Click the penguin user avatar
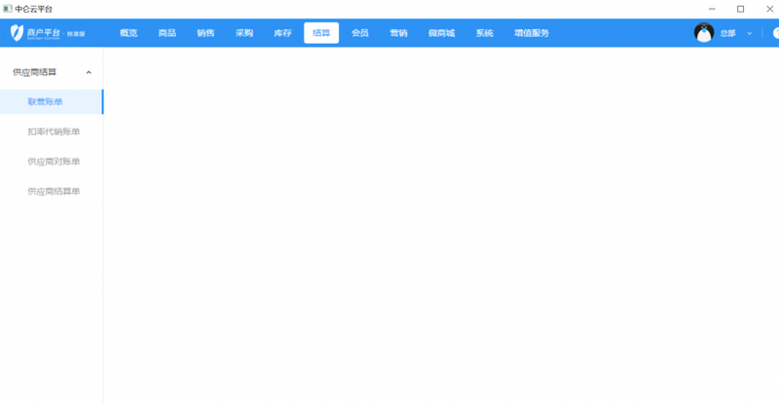 [704, 33]
